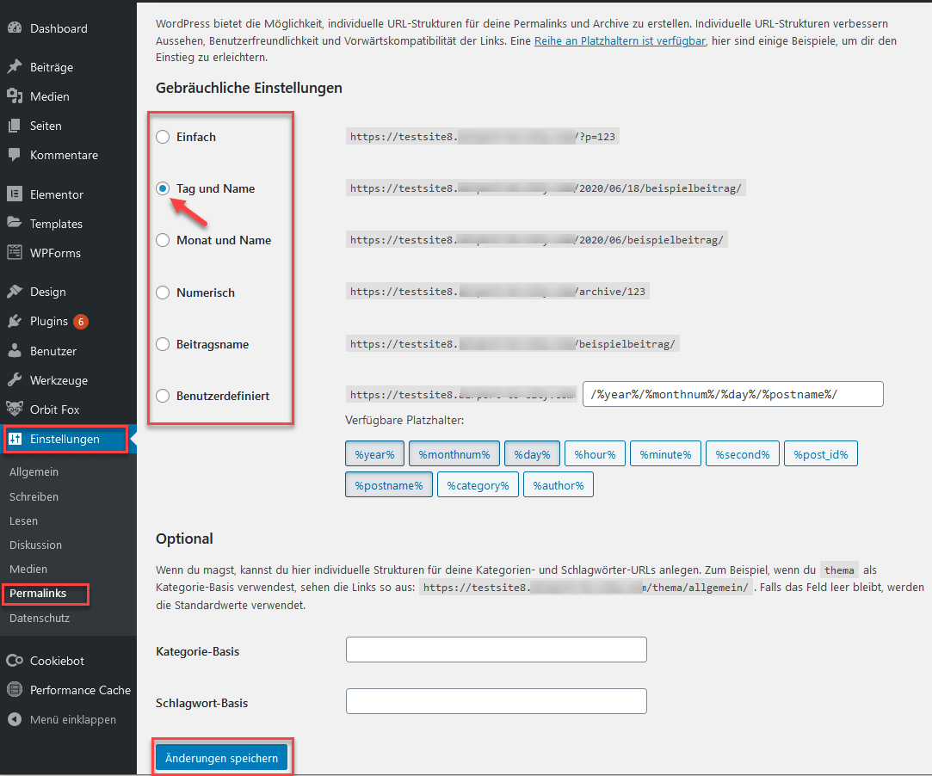This screenshot has height=776, width=932.
Task: Click the Medien media icon in upper sidebar
Action: [x=15, y=95]
